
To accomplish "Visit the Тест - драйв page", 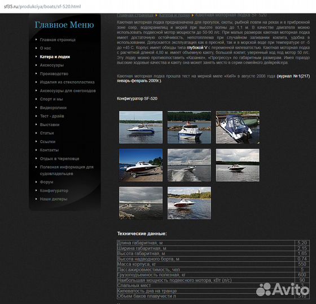I will coord(52,116).
